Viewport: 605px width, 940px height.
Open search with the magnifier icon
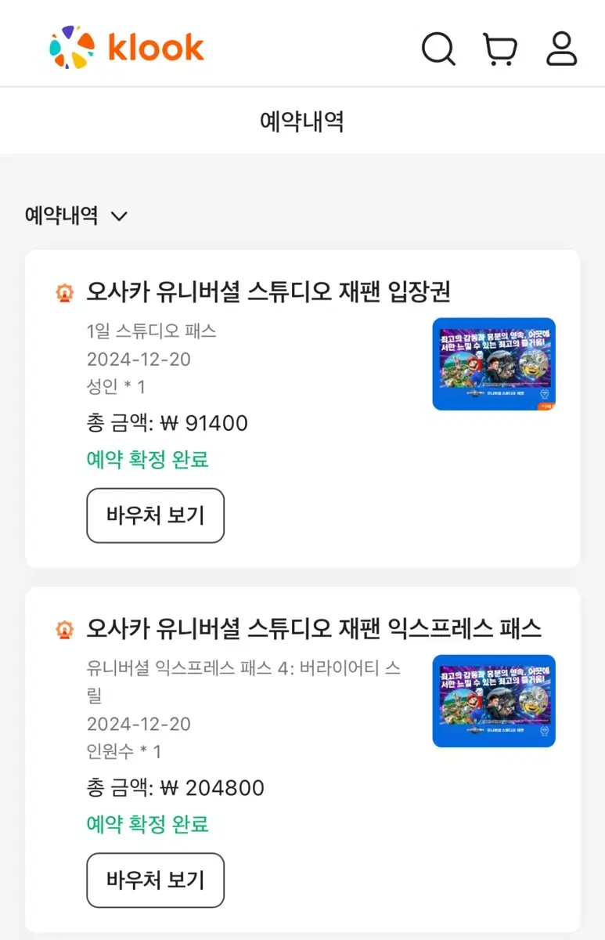(438, 49)
